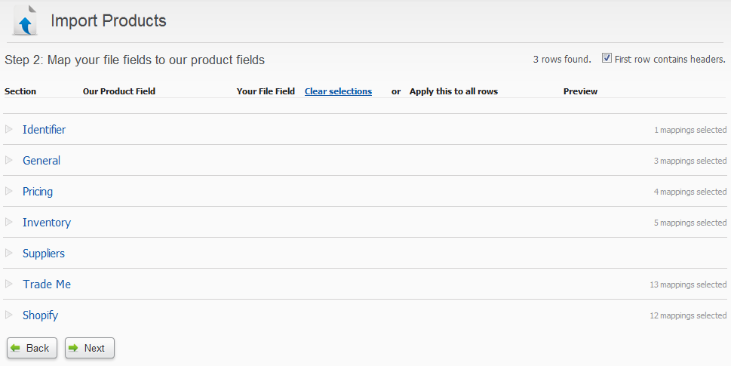Screen dimensions: 731x366
Task: Expand the Shopify section triangle
Action: tap(9, 315)
